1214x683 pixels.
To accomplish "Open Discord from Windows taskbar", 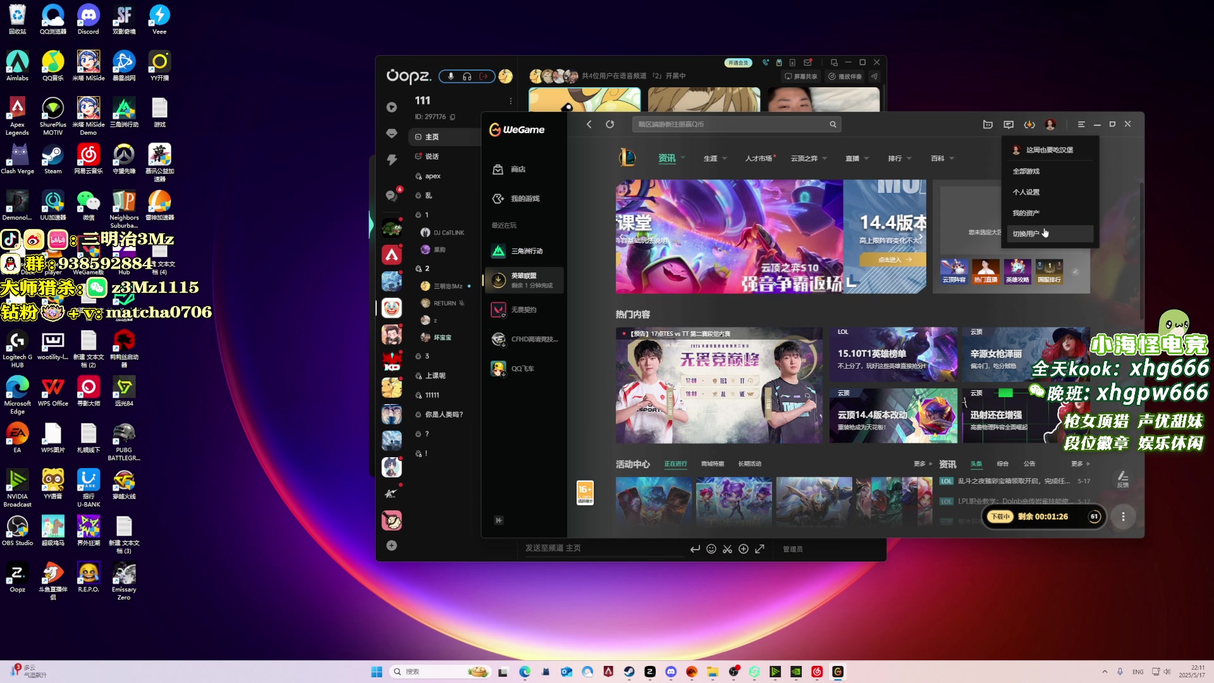I will [671, 672].
